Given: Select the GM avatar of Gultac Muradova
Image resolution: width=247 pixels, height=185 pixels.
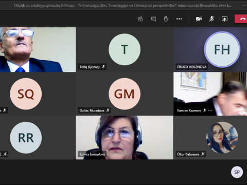Looking at the screenshot, I should click(125, 94).
